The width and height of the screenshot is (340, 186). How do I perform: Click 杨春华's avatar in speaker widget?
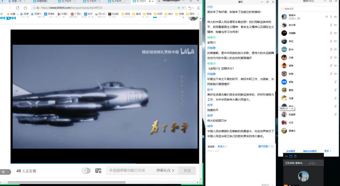click(x=303, y=176)
